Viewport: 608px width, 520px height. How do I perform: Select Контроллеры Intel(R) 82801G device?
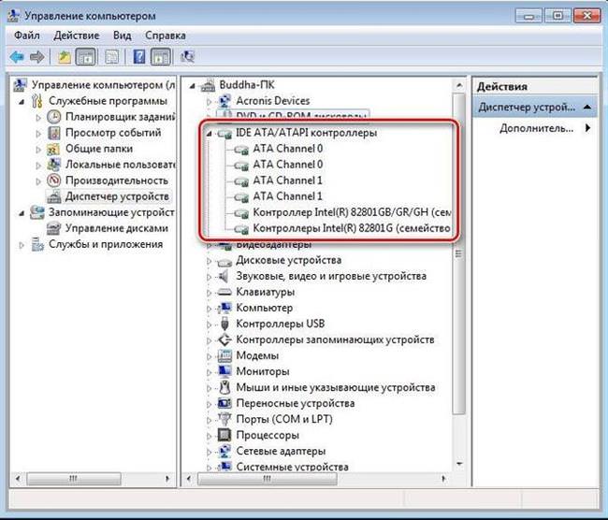(352, 228)
